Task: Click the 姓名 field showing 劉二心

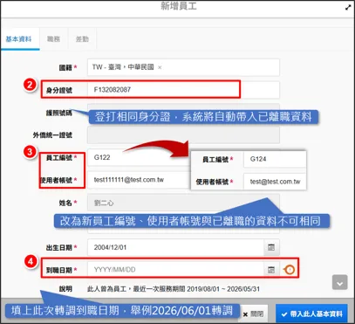Action: tap(183, 203)
